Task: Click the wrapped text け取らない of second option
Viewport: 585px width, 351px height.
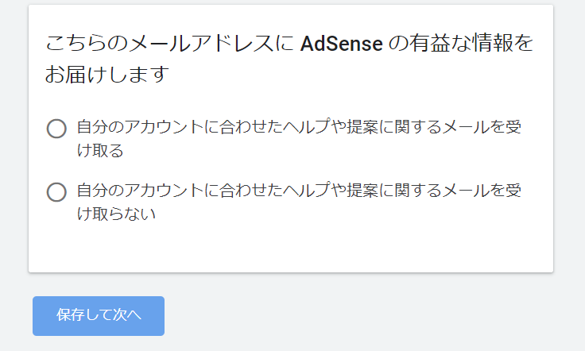Action: [116, 214]
